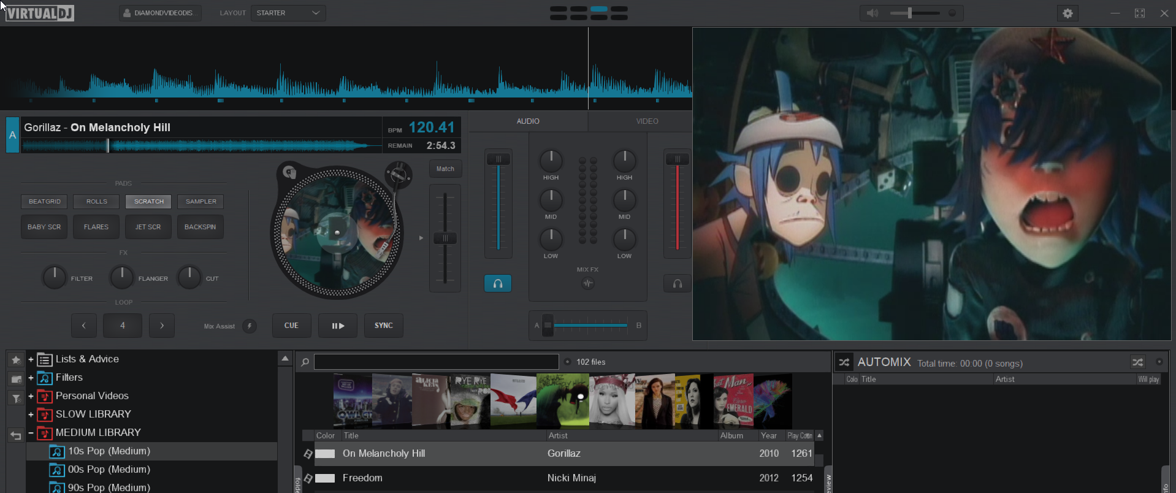The image size is (1176, 493).
Task: Switch to the AUDIO mixer tab
Action: coord(528,121)
